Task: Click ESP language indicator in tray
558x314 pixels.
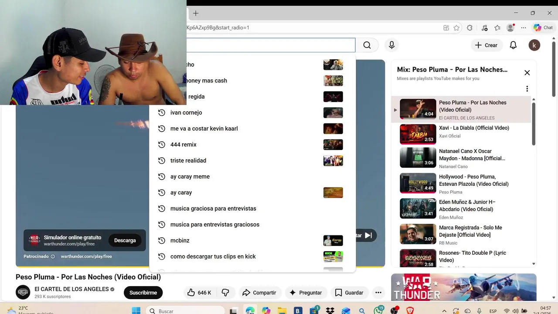Action: (493, 311)
